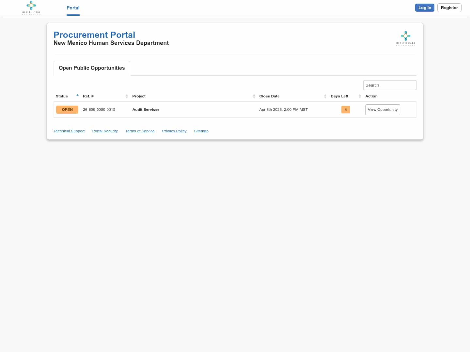Image resolution: width=470 pixels, height=352 pixels.
Task: Open the Technical Support link
Action: 69,131
